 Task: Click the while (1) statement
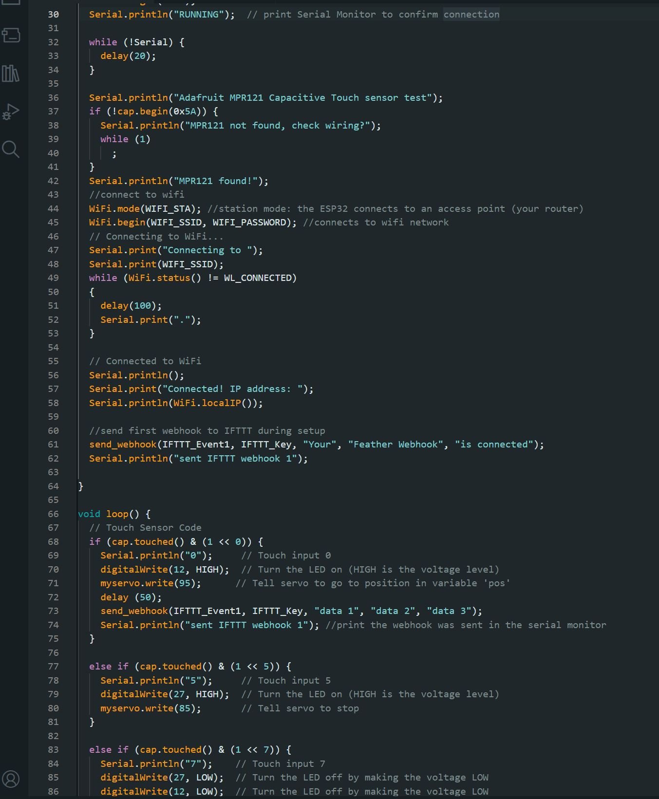(x=125, y=139)
